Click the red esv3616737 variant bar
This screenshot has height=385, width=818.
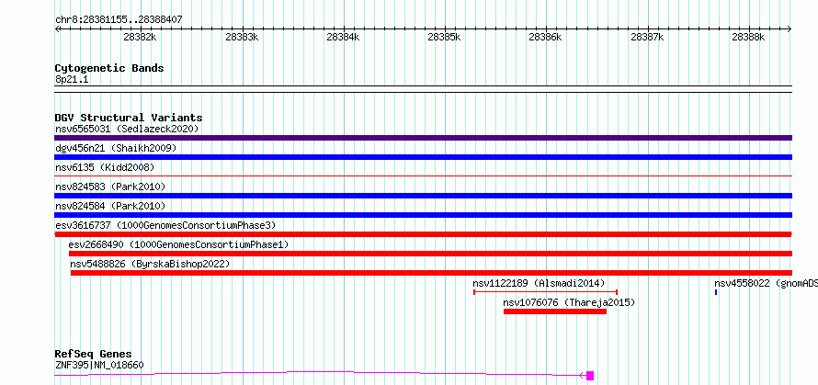tap(423, 234)
